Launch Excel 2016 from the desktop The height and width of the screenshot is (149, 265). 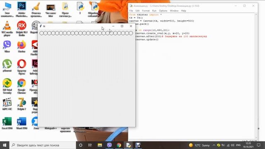[7, 123]
